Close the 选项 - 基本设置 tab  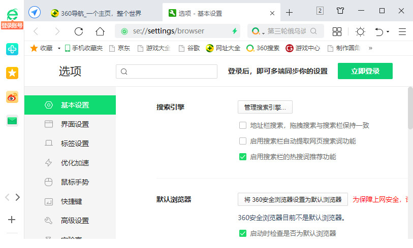272,13
